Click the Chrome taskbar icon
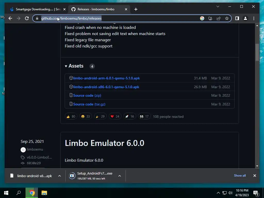 click(x=32, y=193)
